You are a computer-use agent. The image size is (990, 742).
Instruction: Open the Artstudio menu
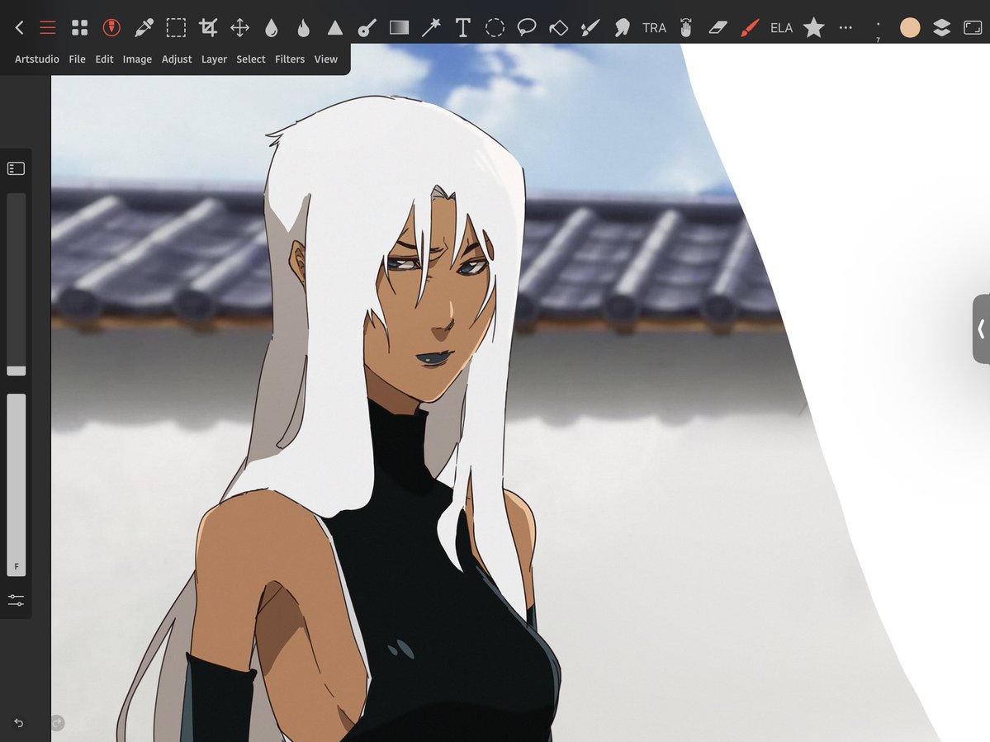pos(36,59)
